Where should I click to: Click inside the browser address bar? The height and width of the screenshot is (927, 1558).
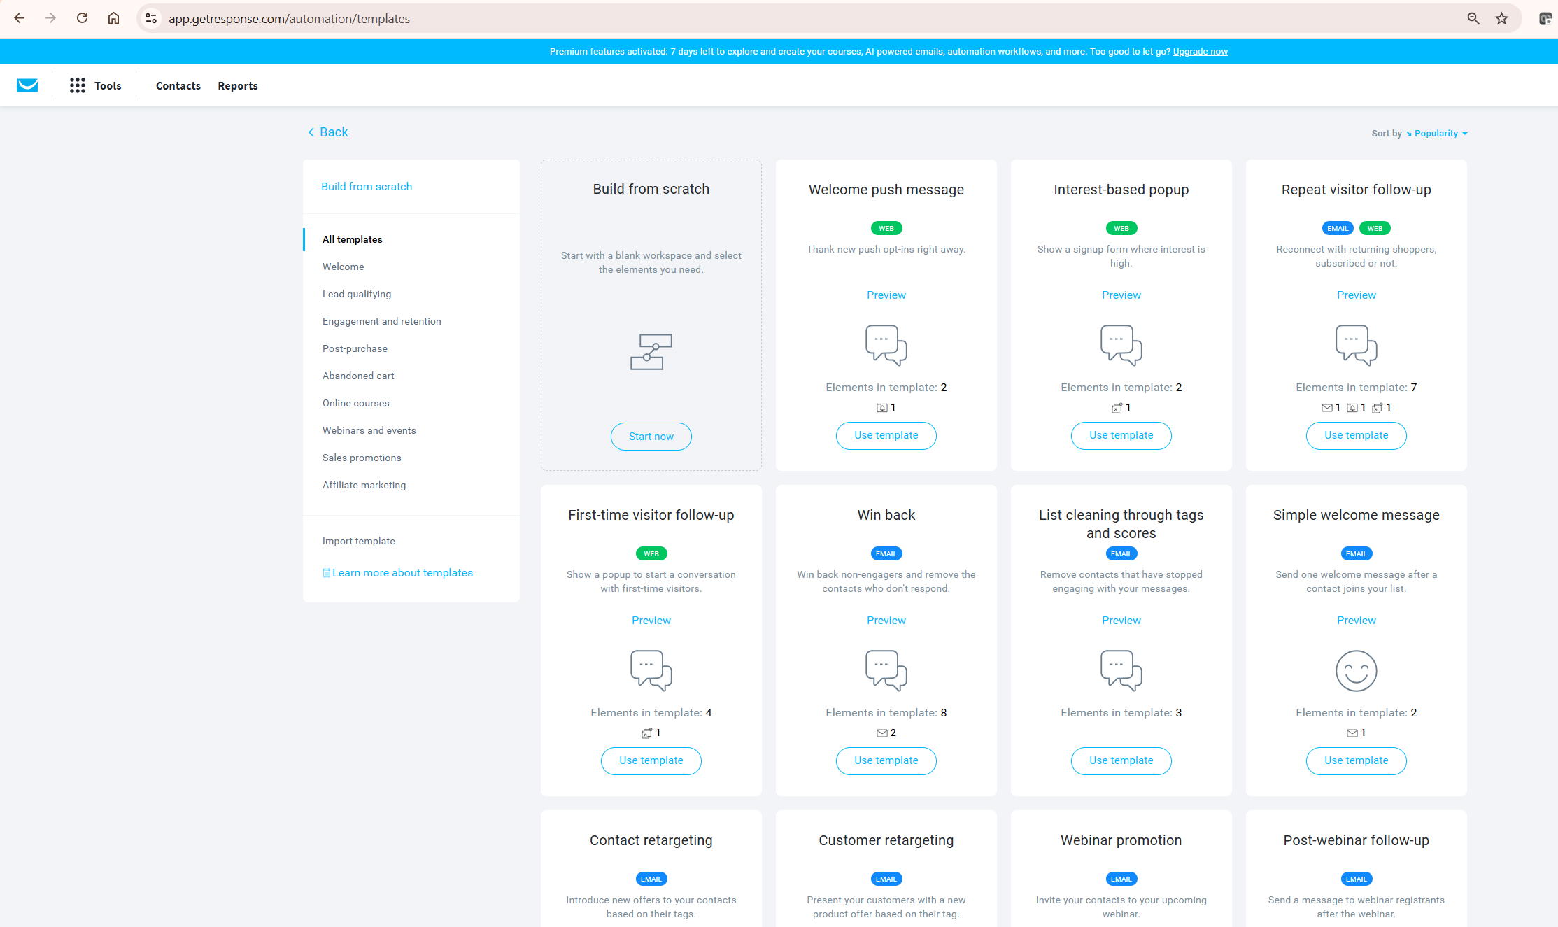(490, 18)
